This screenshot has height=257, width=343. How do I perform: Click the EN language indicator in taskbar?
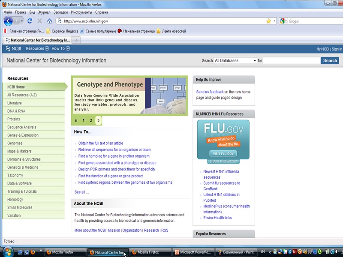point(262,252)
